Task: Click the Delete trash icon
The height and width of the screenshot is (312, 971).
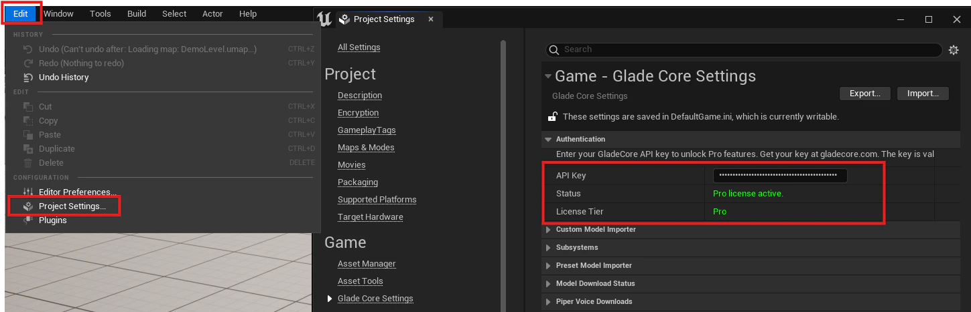Action: (28, 163)
